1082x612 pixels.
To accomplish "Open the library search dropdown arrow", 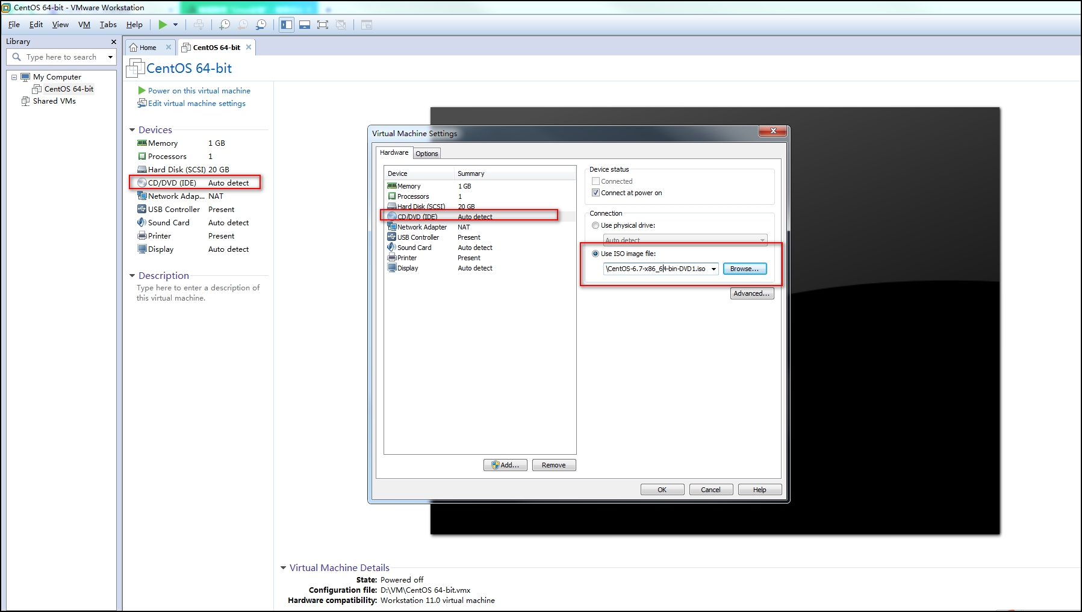I will tap(110, 57).
